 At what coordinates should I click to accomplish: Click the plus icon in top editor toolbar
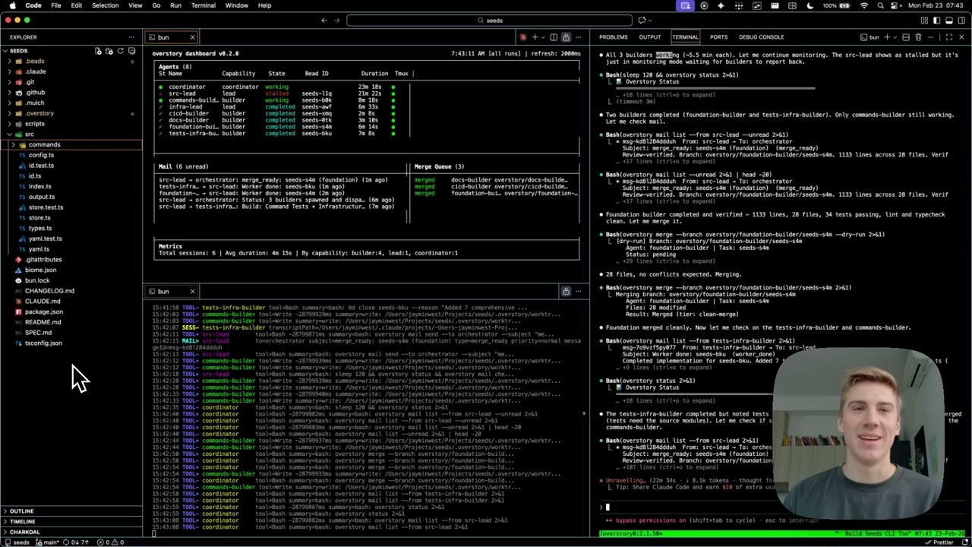[x=535, y=37]
